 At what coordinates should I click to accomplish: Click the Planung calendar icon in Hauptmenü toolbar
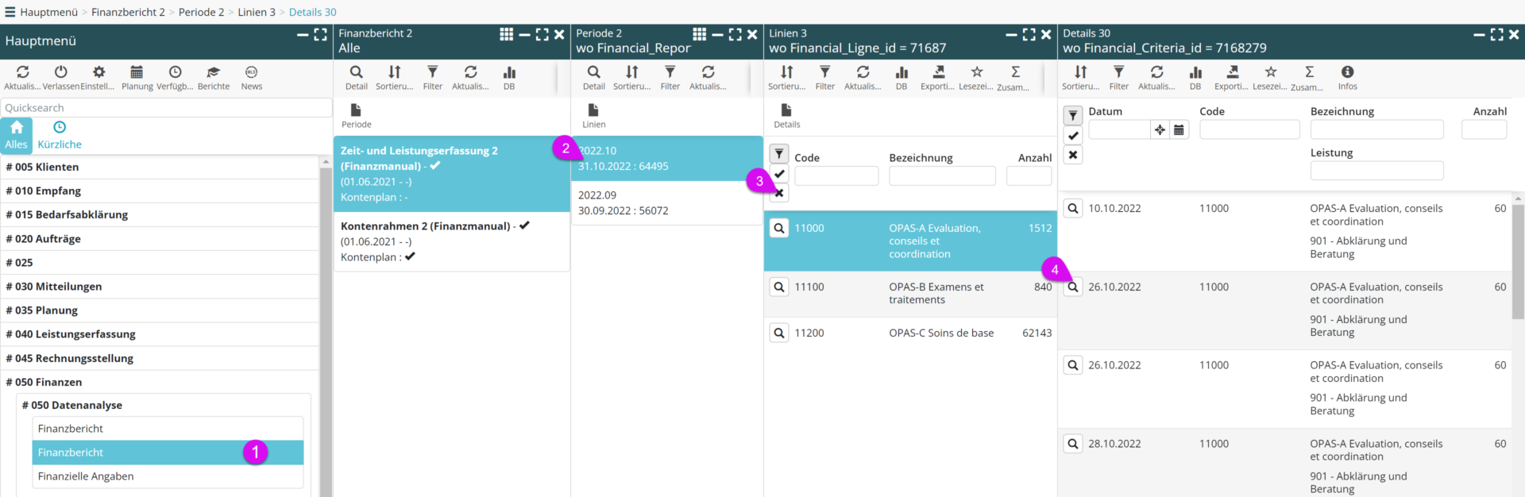137,72
